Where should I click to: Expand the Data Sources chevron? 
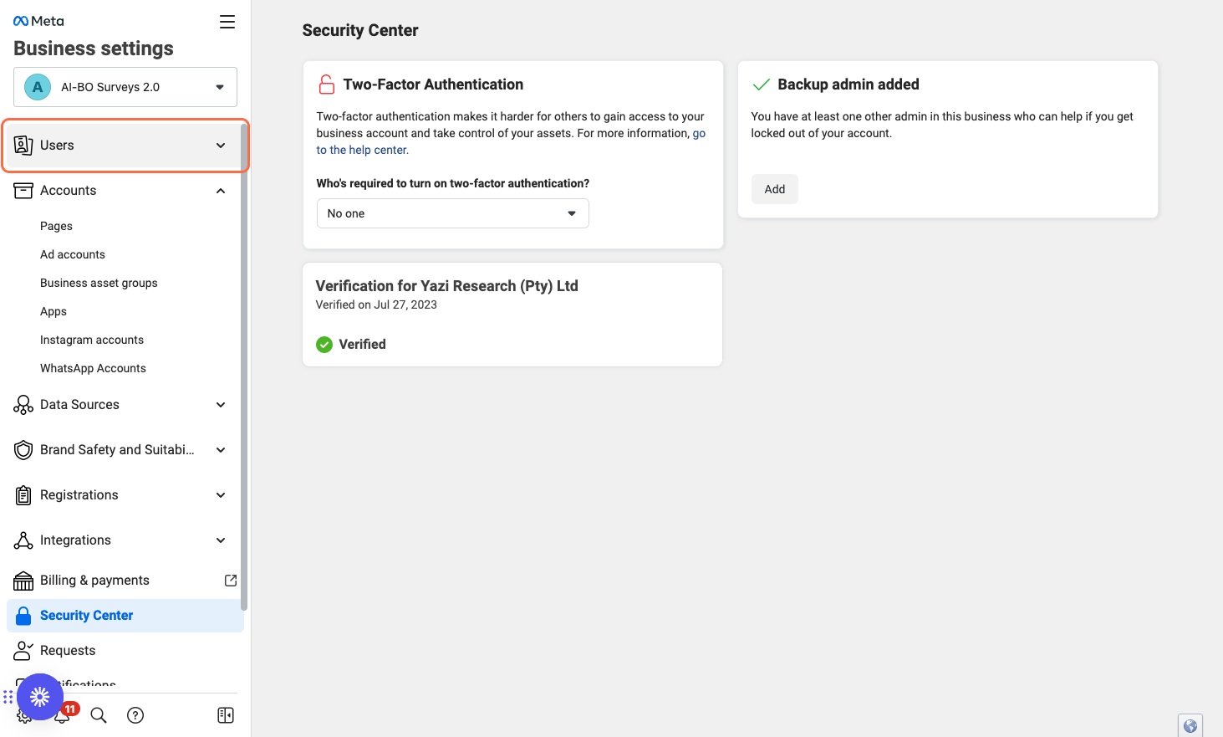pos(221,405)
